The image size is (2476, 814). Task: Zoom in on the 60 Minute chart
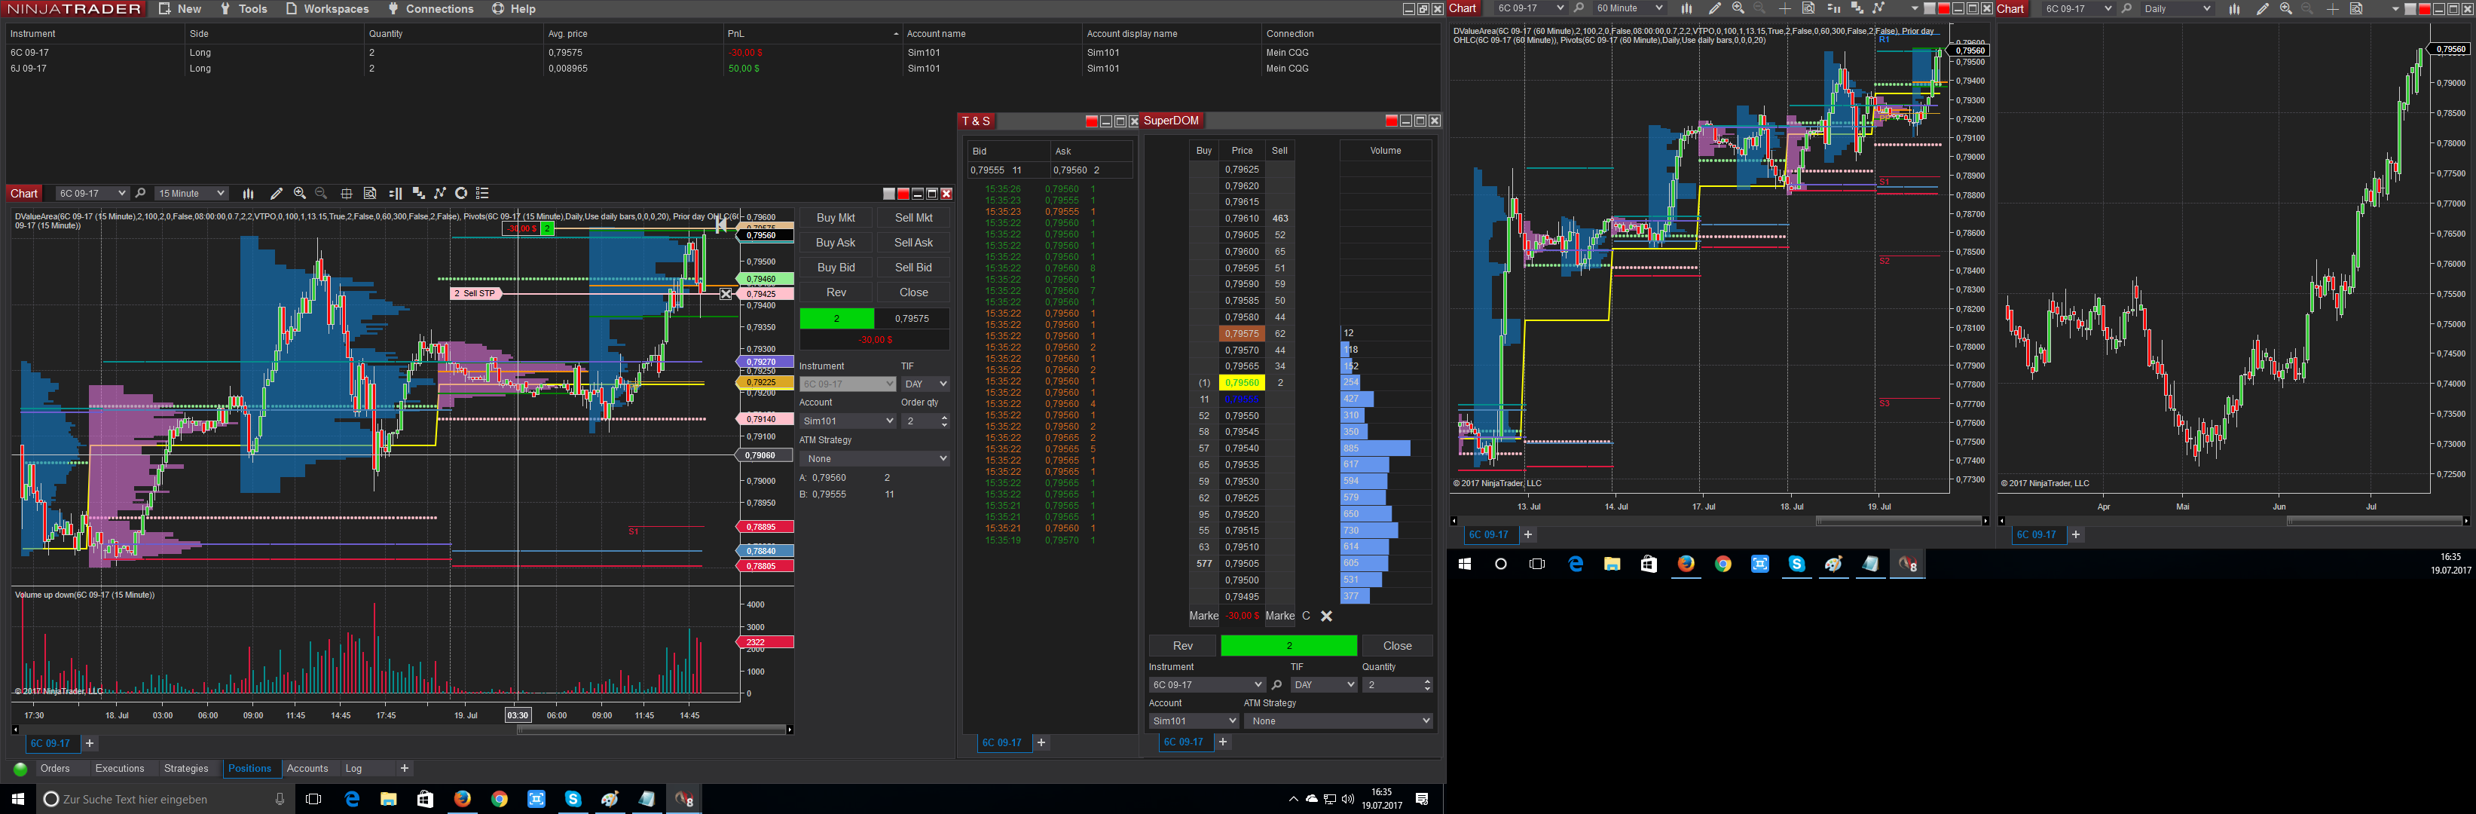(x=1738, y=8)
